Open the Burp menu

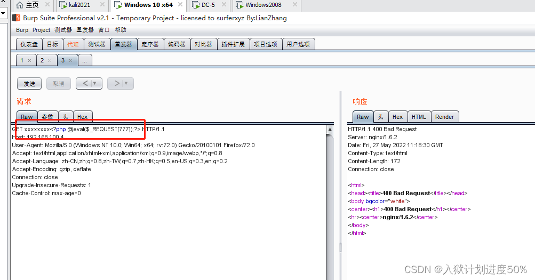(22, 30)
